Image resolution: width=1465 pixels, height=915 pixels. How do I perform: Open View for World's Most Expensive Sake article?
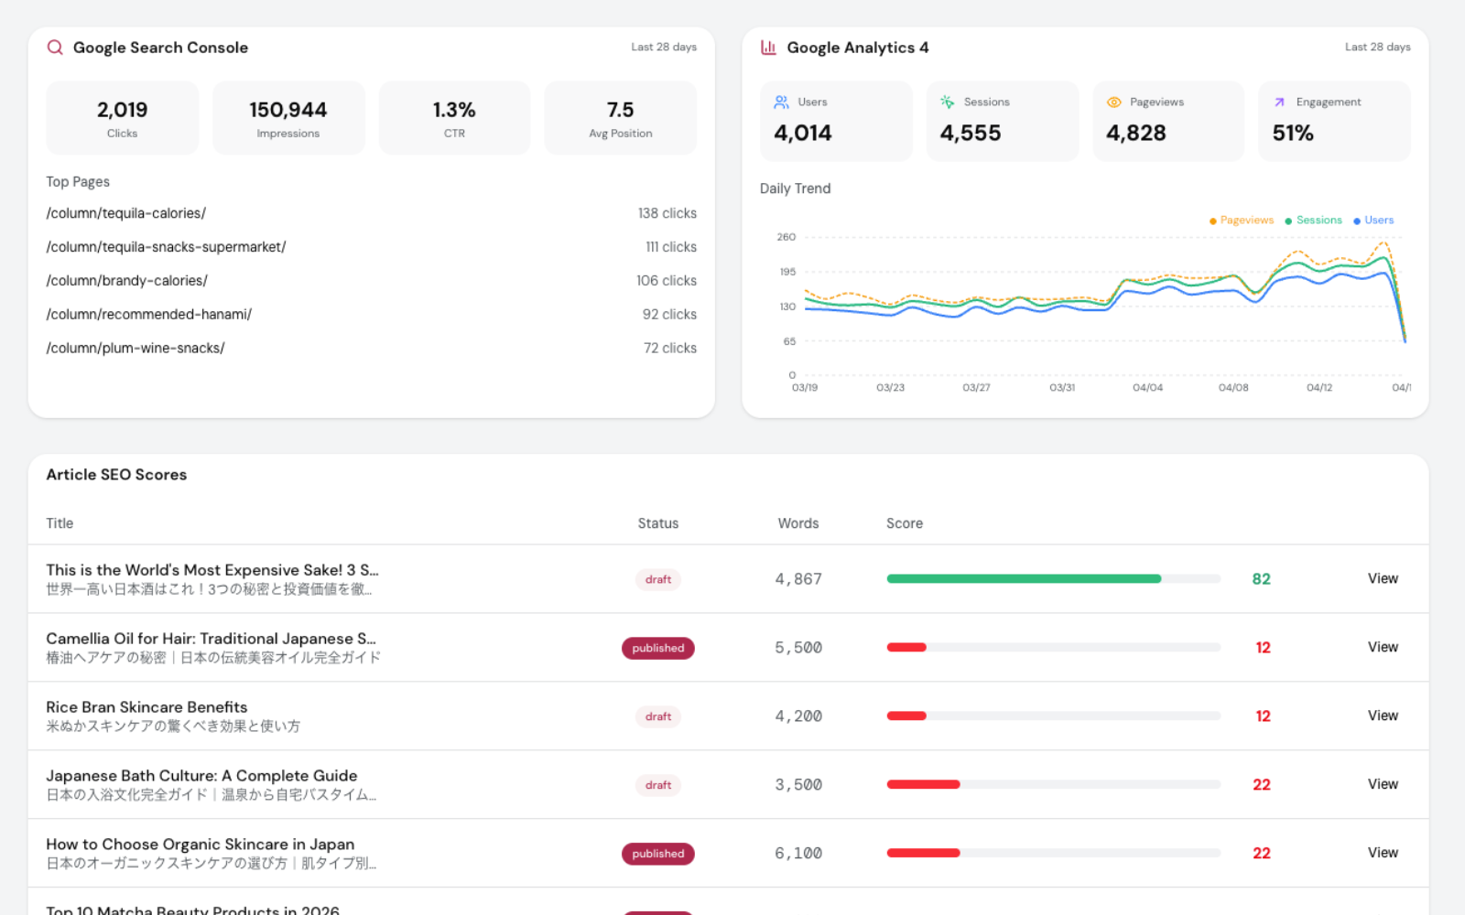coord(1383,578)
